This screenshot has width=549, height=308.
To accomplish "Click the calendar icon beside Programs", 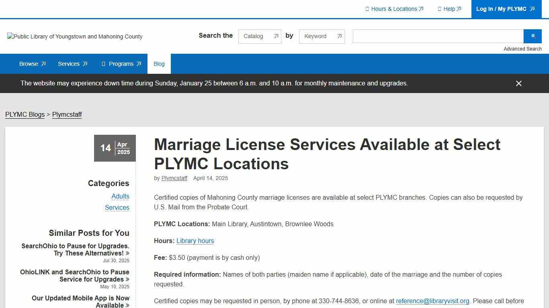I will pos(104,64).
